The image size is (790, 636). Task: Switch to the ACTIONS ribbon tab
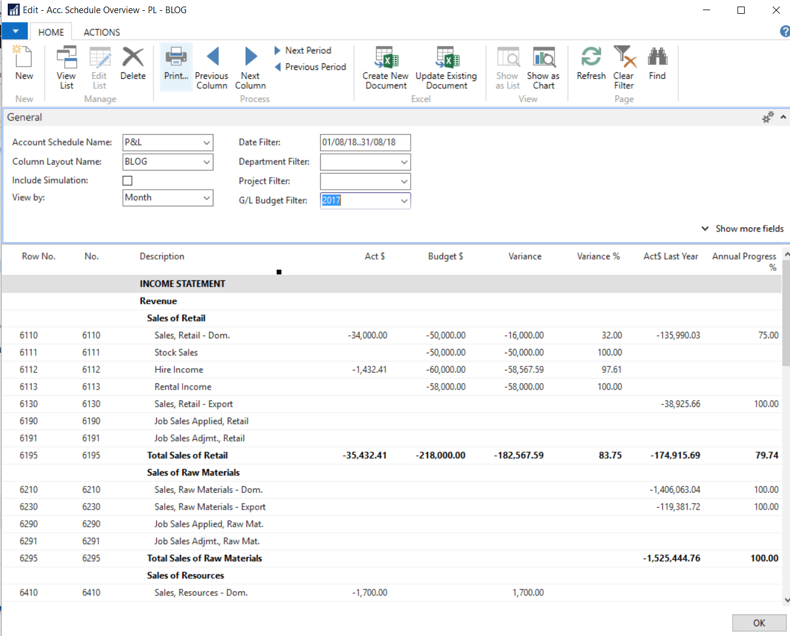coord(101,32)
